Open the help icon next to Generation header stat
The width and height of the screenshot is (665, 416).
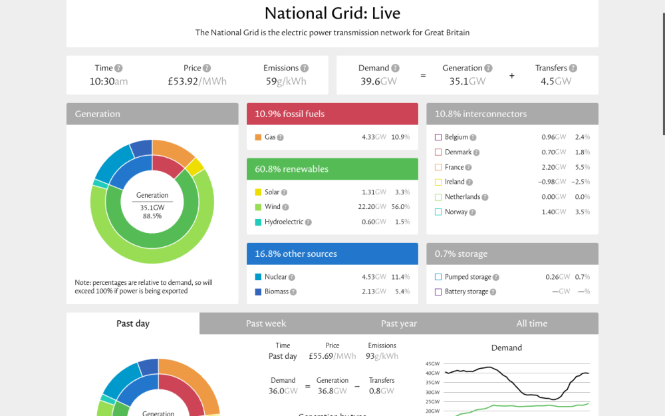pyautogui.click(x=489, y=68)
